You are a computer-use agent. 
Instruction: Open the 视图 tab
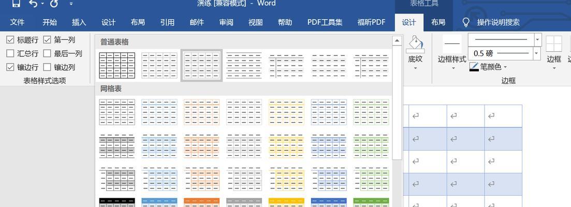(256, 23)
